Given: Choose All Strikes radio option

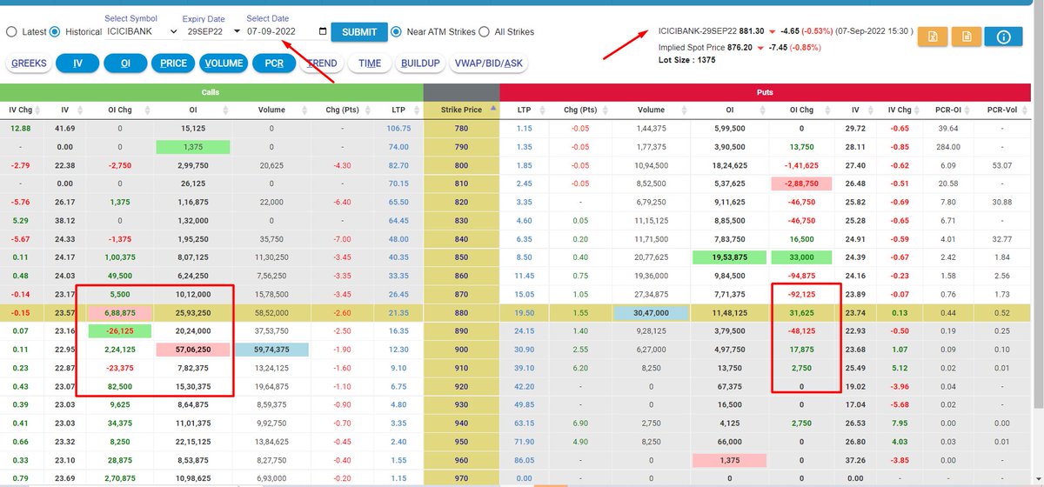Looking at the screenshot, I should [x=485, y=32].
